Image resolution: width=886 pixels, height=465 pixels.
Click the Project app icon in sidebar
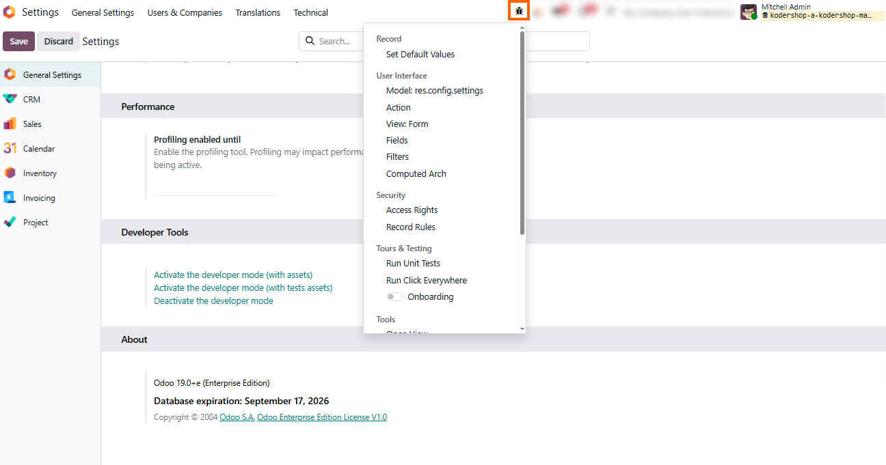pyautogui.click(x=10, y=222)
